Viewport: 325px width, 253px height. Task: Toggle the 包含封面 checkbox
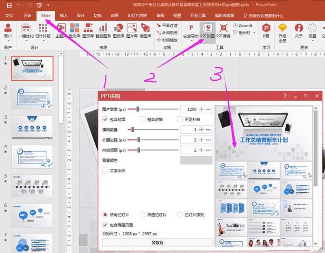click(x=105, y=119)
